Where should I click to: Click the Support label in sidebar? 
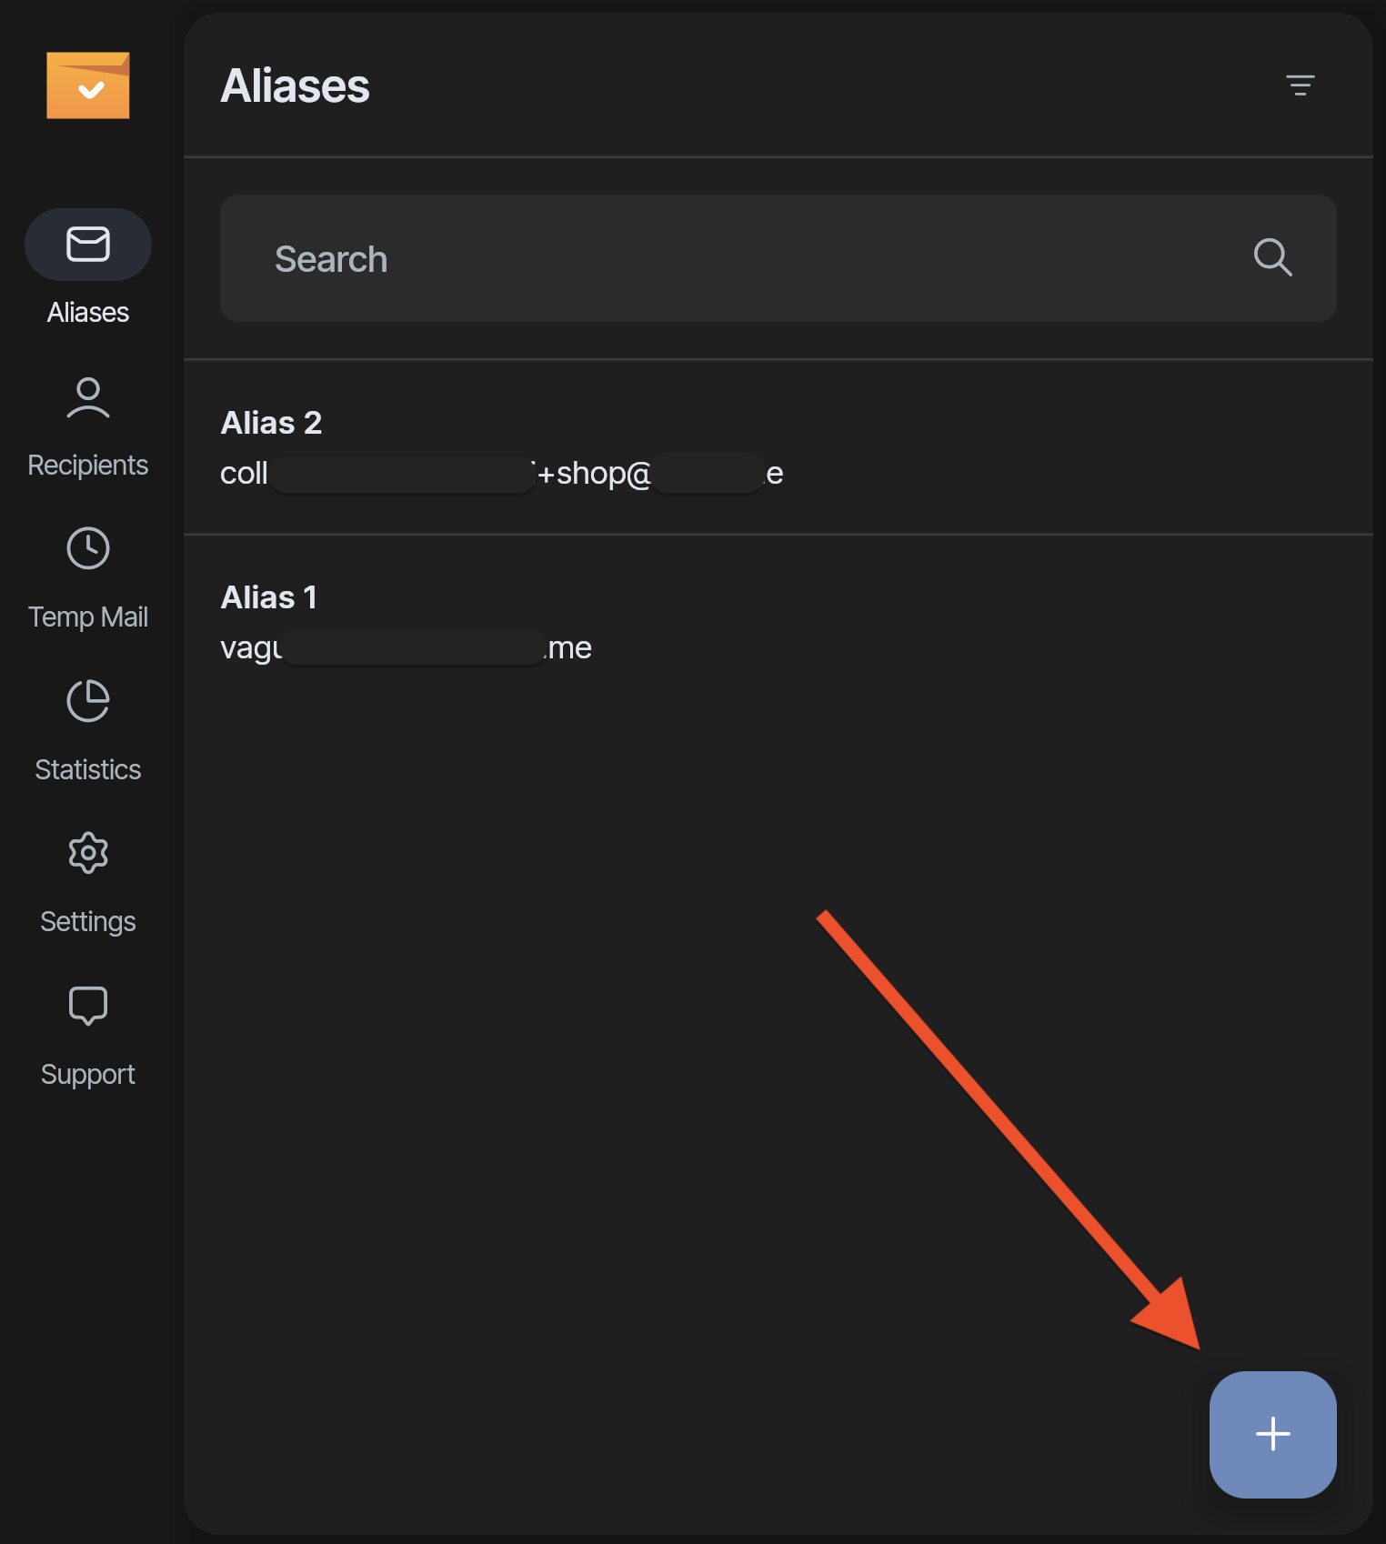[x=88, y=1074]
